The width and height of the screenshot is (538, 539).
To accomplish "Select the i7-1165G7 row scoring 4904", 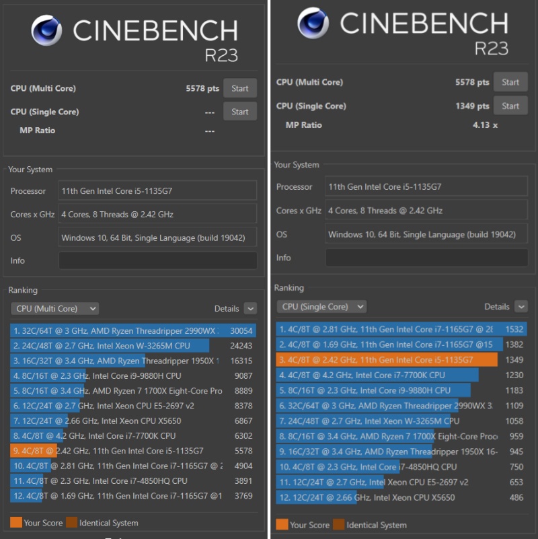I will (x=133, y=466).
